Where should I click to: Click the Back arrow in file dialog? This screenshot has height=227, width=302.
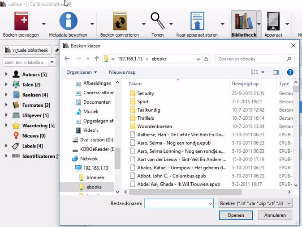tap(67, 59)
